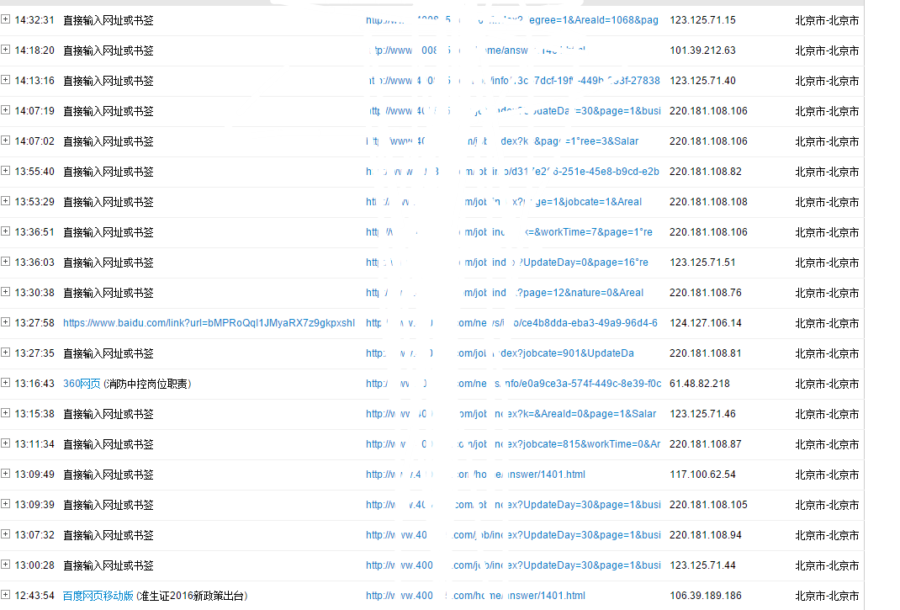Open entry URL in the 14:07:19 row
The width and height of the screenshot is (900, 610).
pyautogui.click(x=514, y=111)
